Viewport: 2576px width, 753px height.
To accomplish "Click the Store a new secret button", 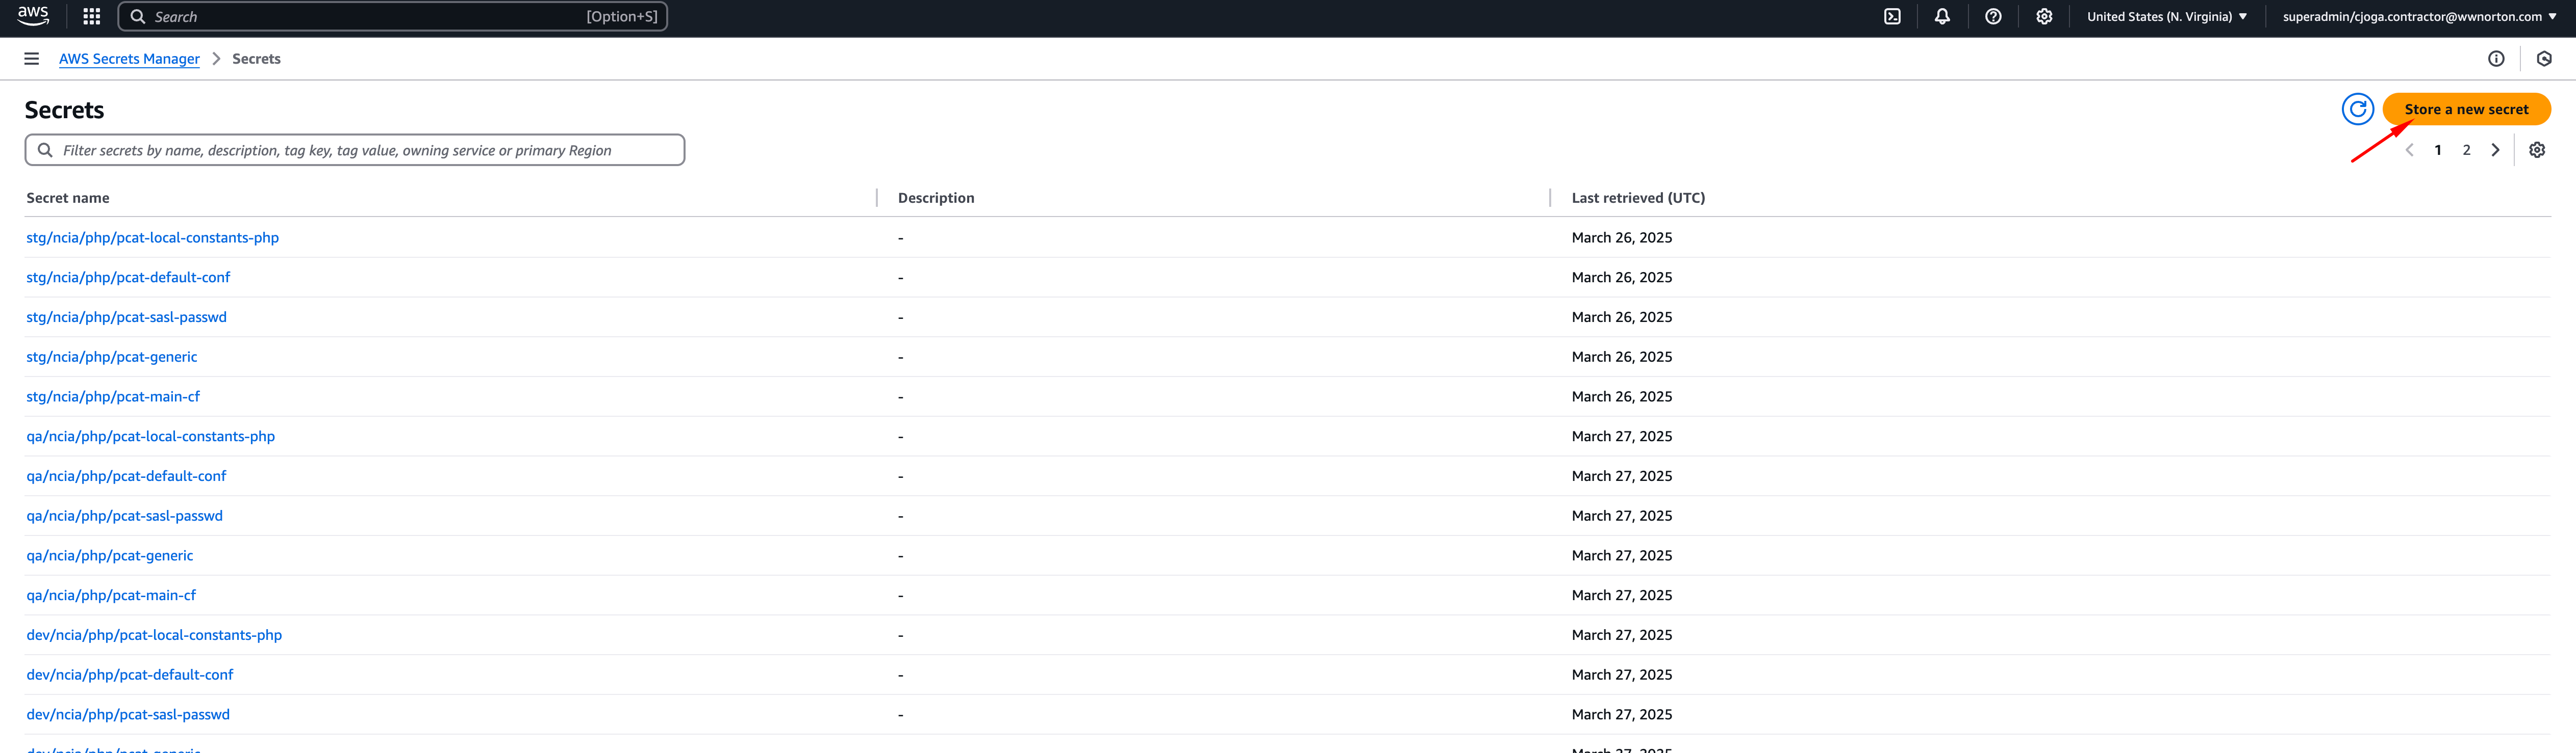I will coord(2466,109).
